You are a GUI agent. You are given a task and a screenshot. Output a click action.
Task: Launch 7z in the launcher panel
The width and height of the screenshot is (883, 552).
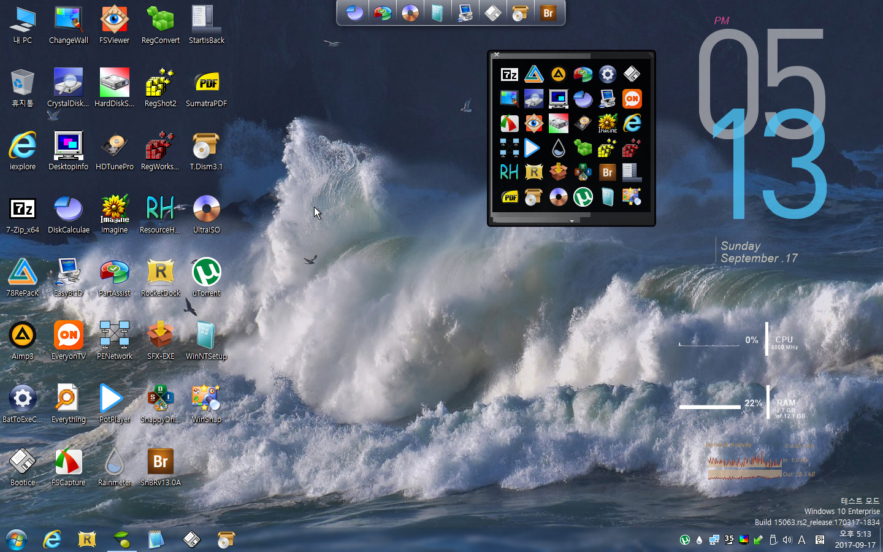510,75
